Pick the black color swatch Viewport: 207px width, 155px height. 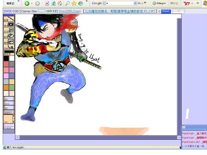click(6, 58)
